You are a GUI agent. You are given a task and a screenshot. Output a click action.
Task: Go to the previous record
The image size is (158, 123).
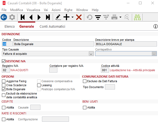tap(31, 17)
